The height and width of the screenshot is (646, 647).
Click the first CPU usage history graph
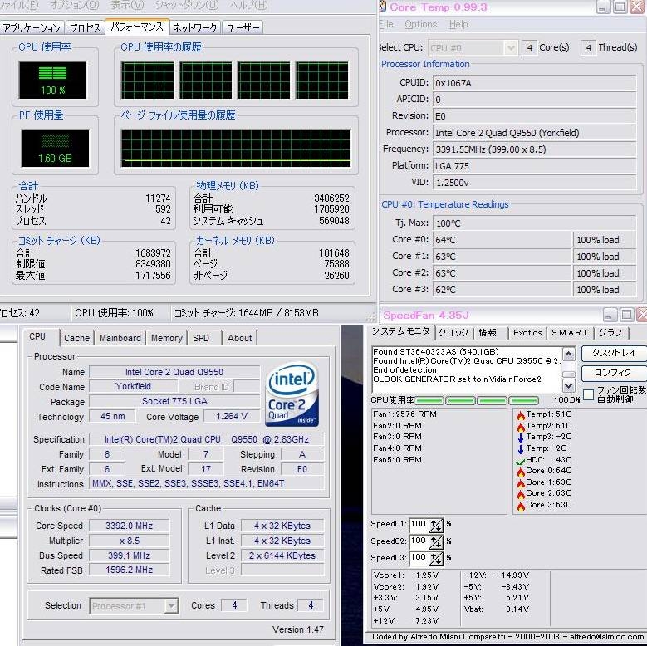(147, 81)
